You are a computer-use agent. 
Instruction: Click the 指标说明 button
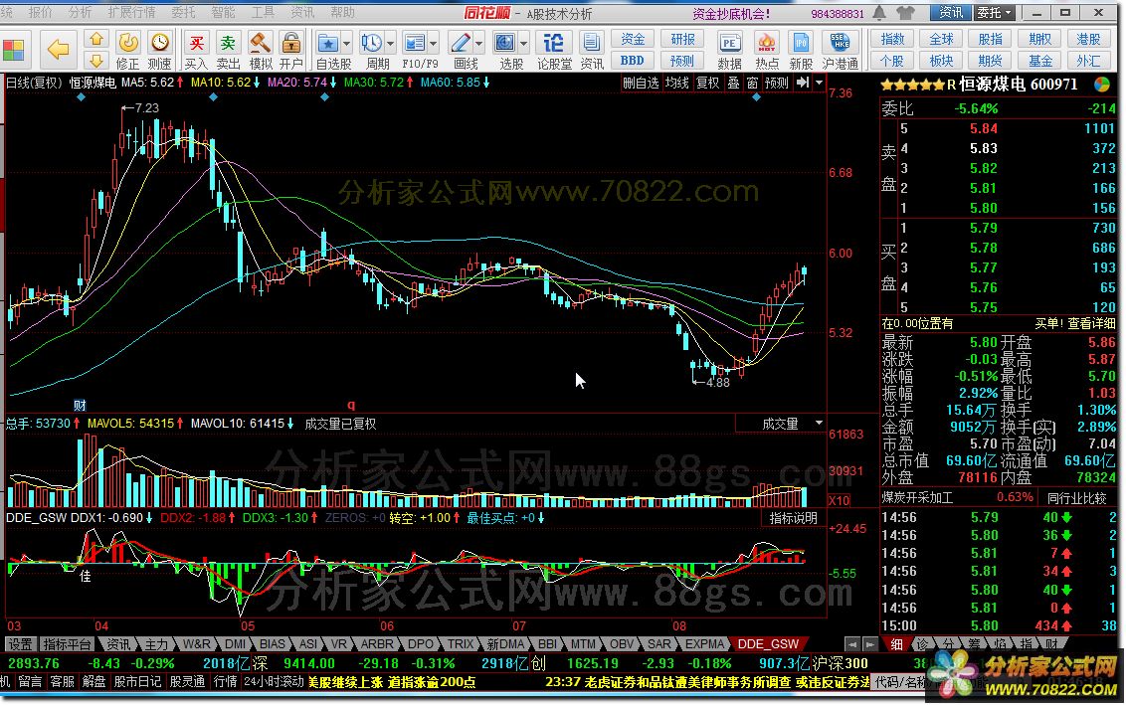coord(793,518)
